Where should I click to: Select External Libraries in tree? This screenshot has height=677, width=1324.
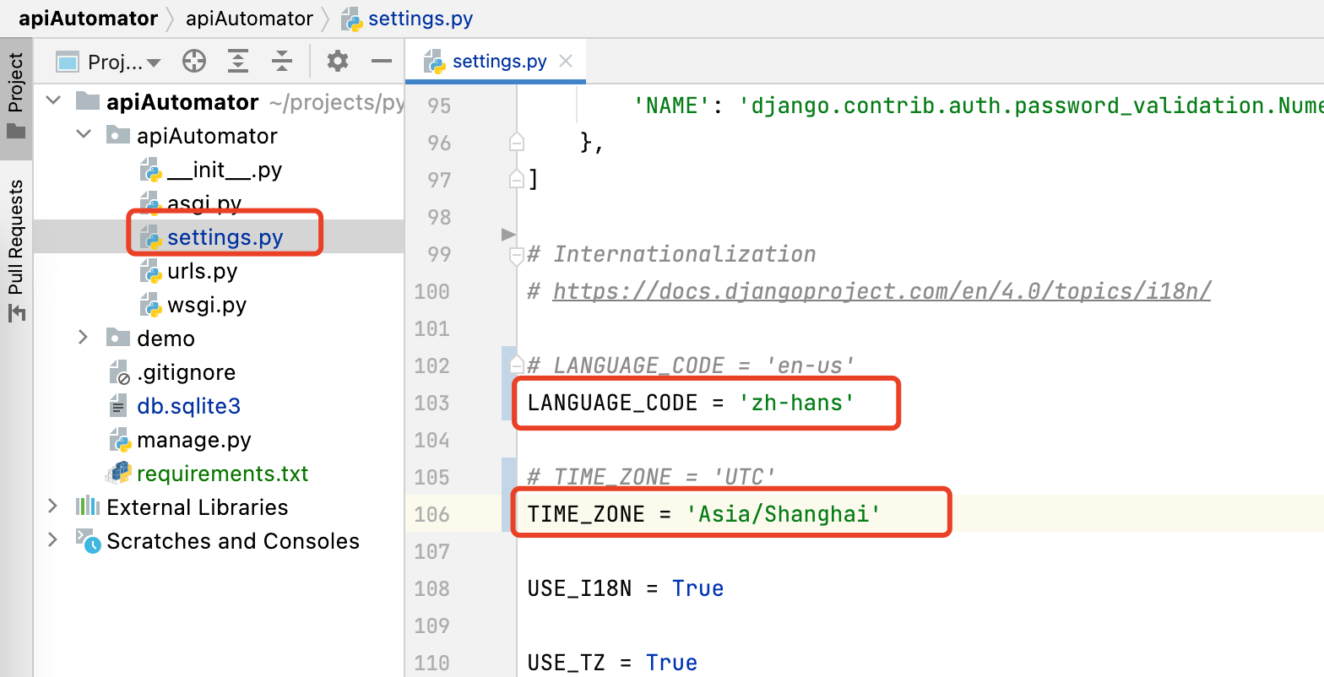pos(182,507)
